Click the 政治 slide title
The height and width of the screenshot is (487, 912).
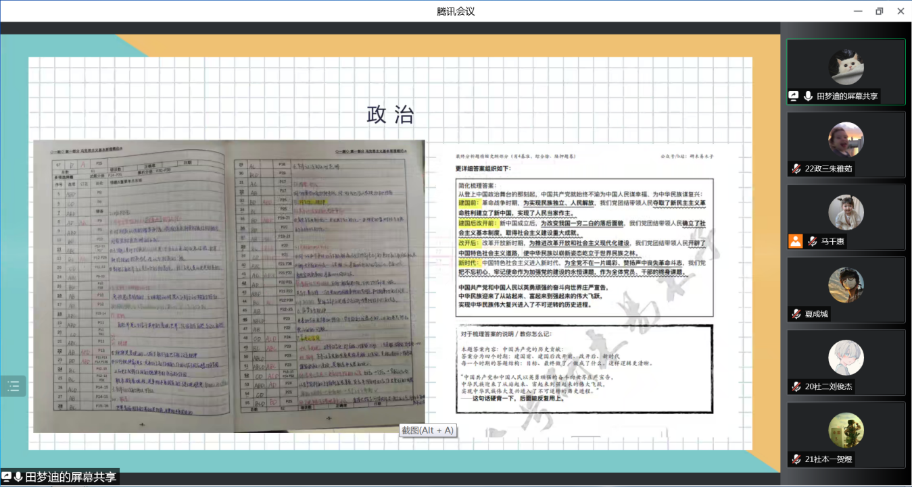pos(390,114)
